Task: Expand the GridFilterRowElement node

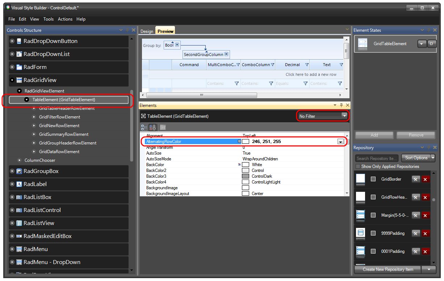Action: (34, 117)
